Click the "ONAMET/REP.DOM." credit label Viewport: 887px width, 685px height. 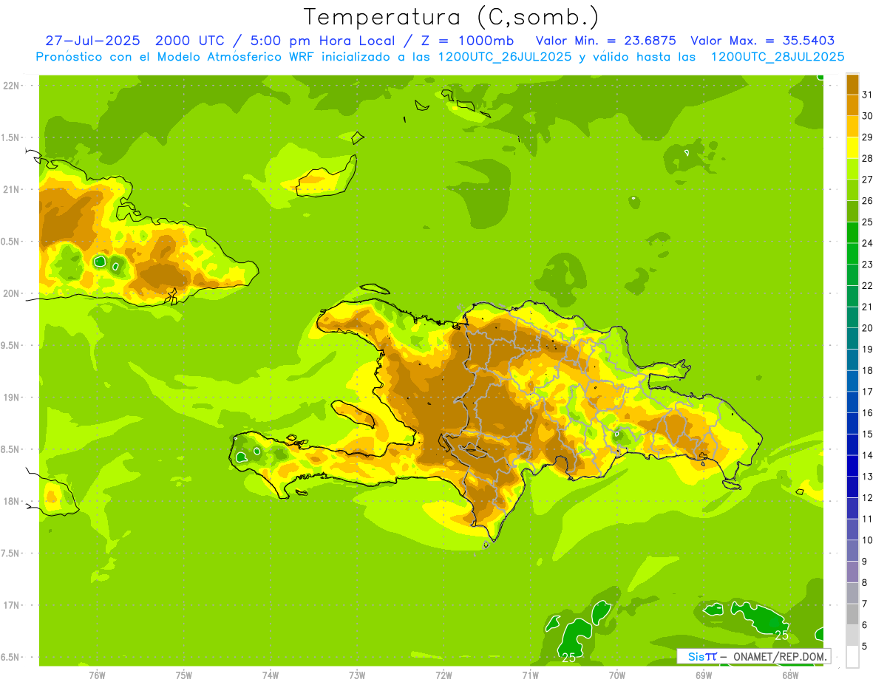[x=780, y=656]
